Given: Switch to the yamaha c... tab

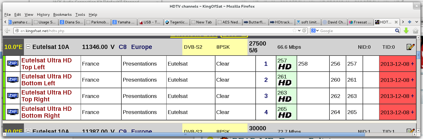Looking at the screenshot, I should [x=20, y=22].
